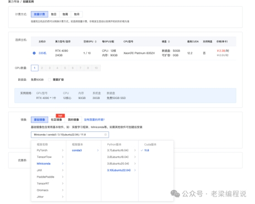This screenshot has height=204, width=255.
Task: Open the 335机 host ID link
Action: (x=42, y=53)
